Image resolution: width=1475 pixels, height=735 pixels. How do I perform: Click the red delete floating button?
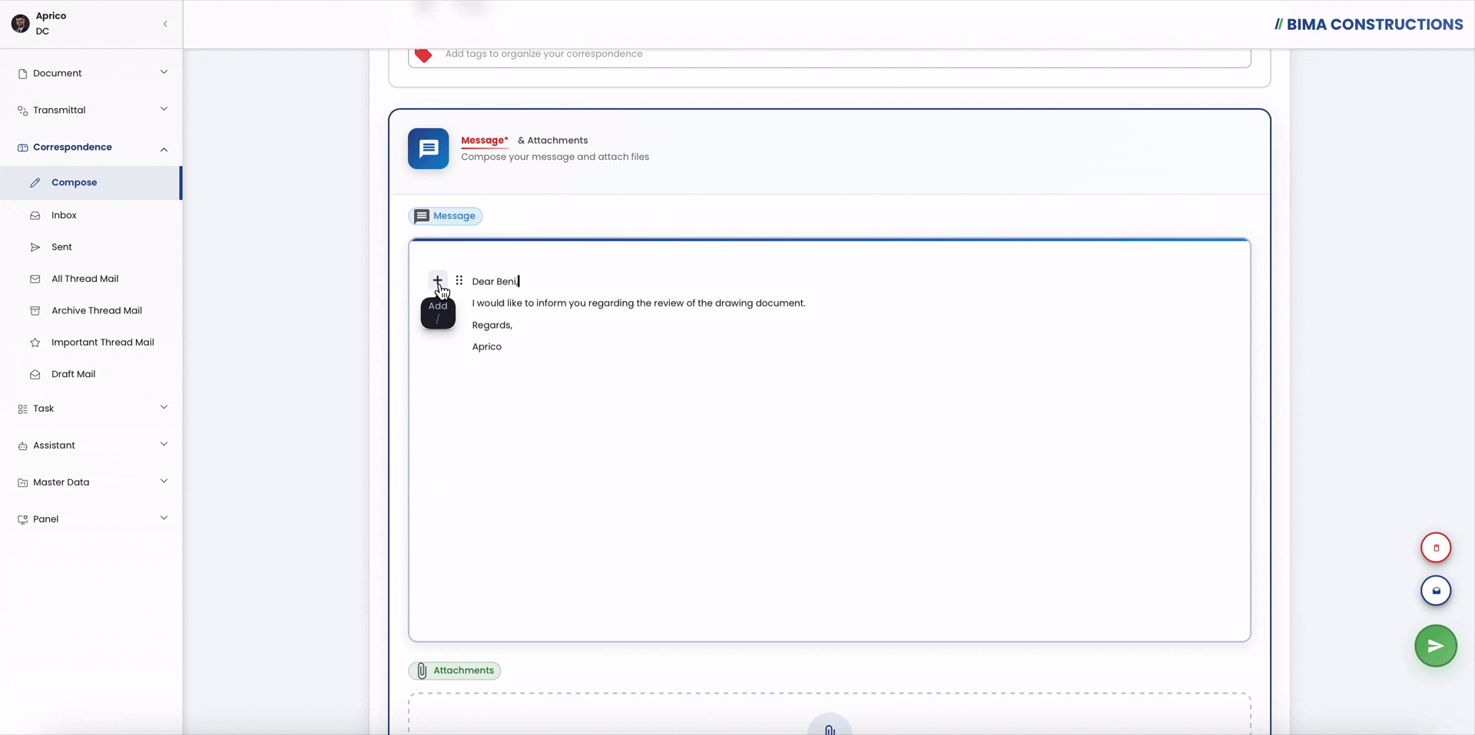(1435, 548)
